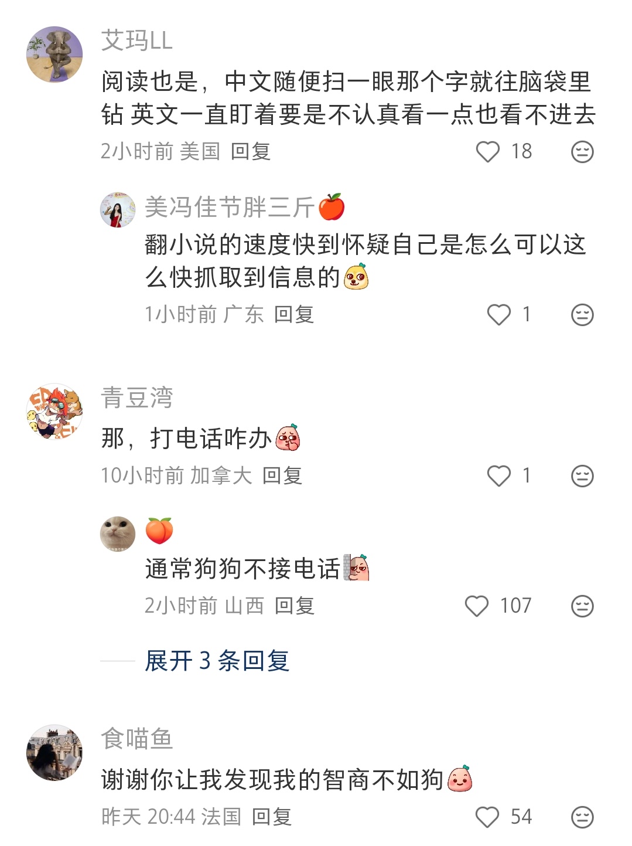Reply to 艾玛LL's comment via 回复
632x846 pixels.
[251, 151]
